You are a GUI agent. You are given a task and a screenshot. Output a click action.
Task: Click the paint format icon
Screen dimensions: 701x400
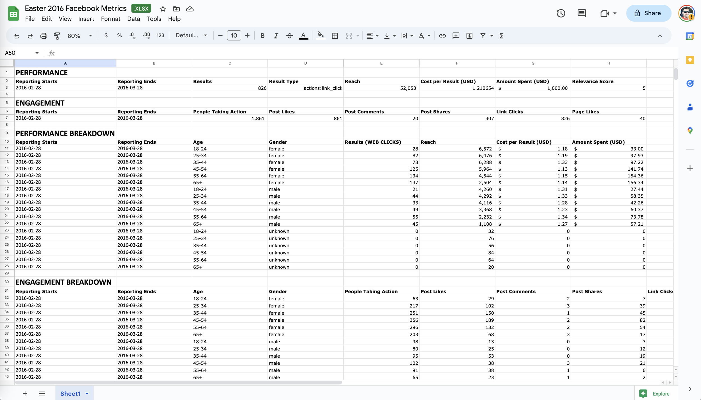(x=57, y=36)
